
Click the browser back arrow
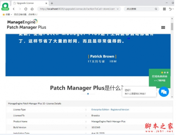[x=14, y=9]
